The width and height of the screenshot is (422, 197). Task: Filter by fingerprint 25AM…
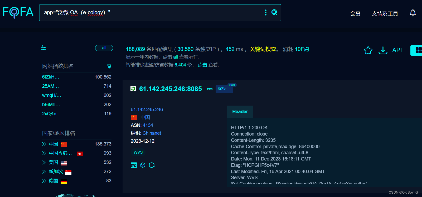coord(50,86)
